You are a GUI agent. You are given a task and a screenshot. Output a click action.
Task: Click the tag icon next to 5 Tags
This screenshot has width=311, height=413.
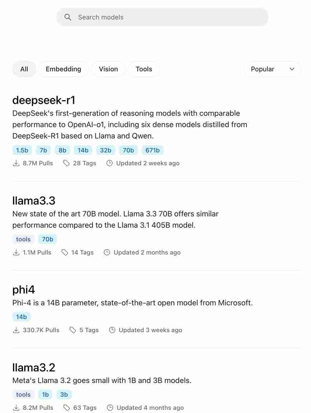(73, 330)
